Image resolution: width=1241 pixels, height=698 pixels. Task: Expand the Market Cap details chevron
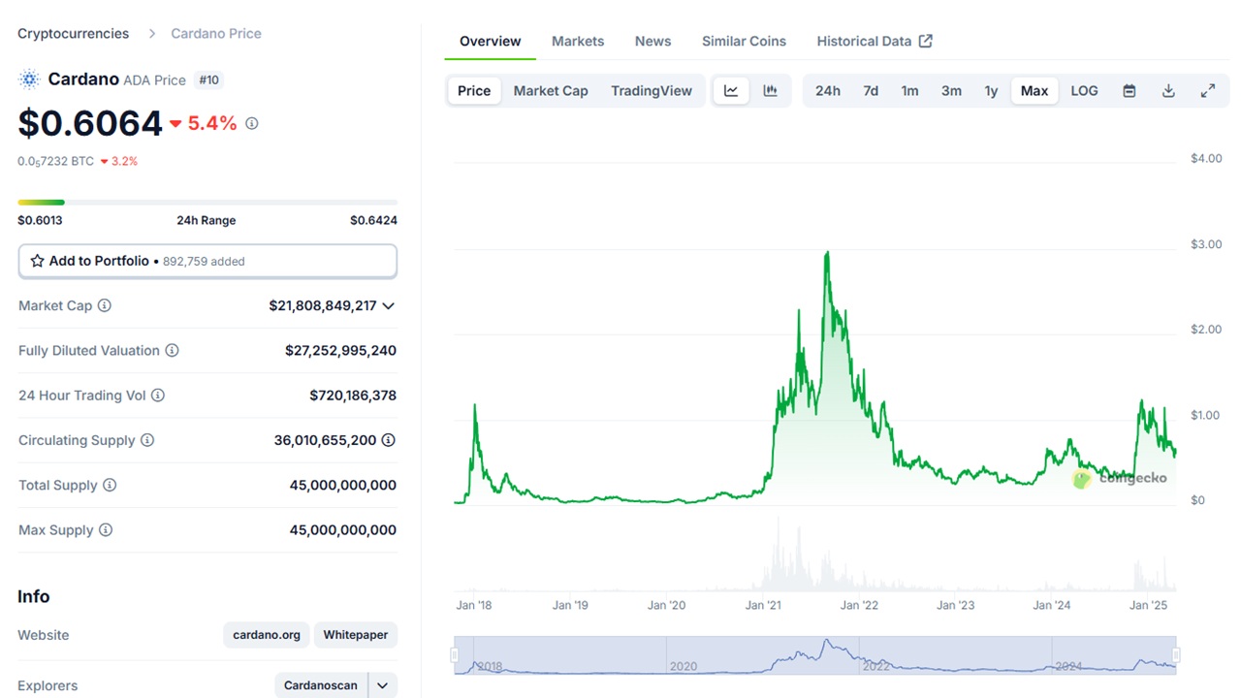point(388,306)
